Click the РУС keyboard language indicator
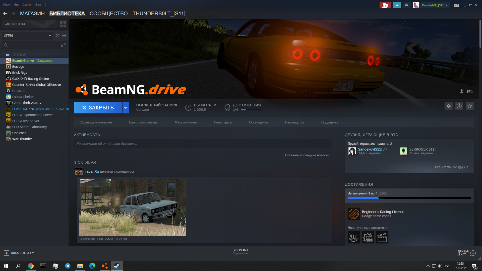This screenshot has height=271, width=482. [x=448, y=266]
